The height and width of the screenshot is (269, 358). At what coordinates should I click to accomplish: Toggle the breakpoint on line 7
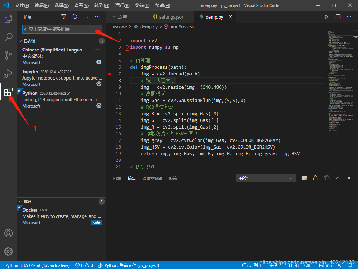pyautogui.click(x=110, y=74)
